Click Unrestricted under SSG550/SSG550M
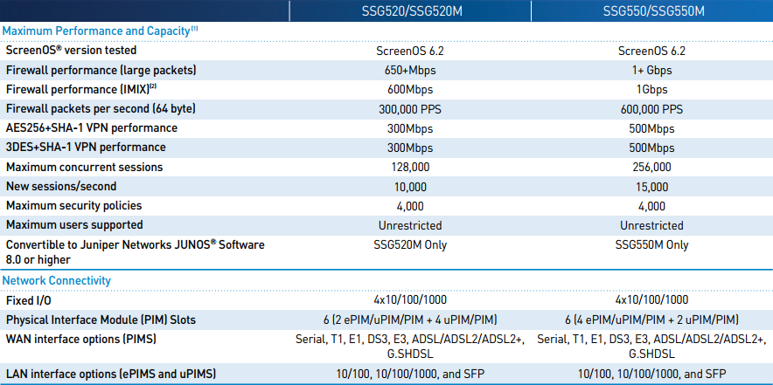Viewport: 773px width, 385px height. point(651,225)
